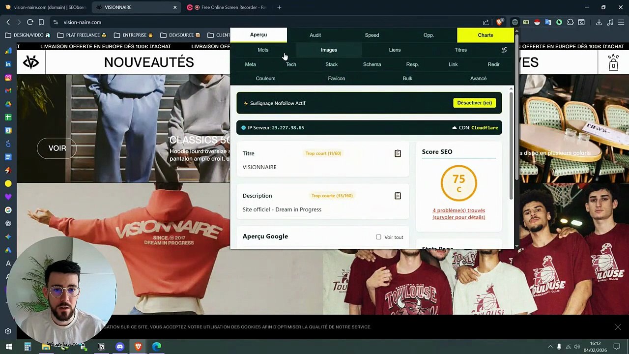Image resolution: width=629 pixels, height=354 pixels.
Task: Open the Google Translate extension icon
Action: point(548,22)
